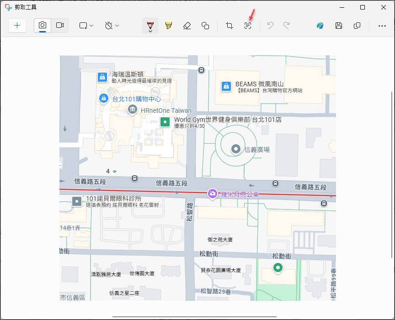Image resolution: width=395 pixels, height=320 pixels.
Task: Click the 信義廣場 label
Action: point(257,150)
